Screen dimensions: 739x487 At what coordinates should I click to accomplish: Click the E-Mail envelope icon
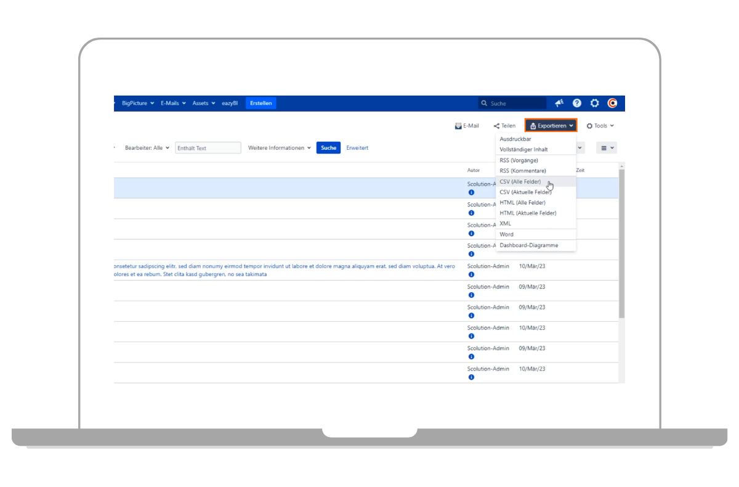tap(458, 126)
